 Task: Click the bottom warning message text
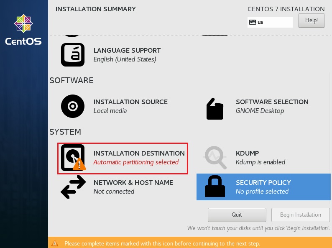(x=162, y=243)
